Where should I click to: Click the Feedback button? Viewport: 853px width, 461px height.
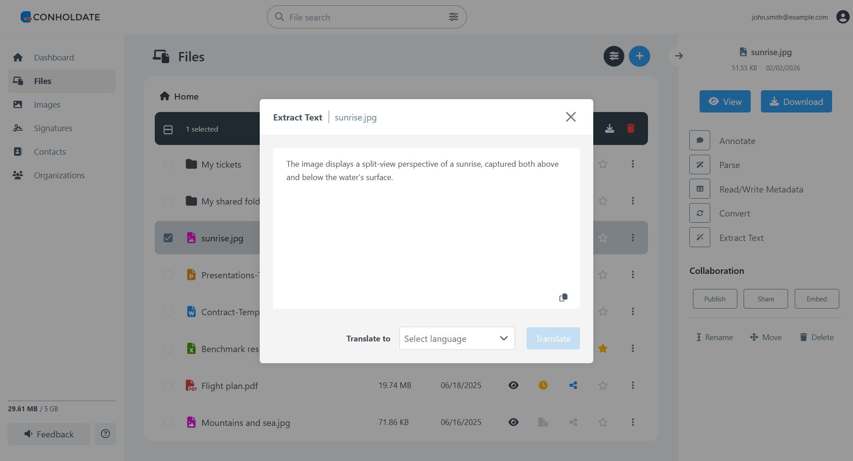(49, 434)
